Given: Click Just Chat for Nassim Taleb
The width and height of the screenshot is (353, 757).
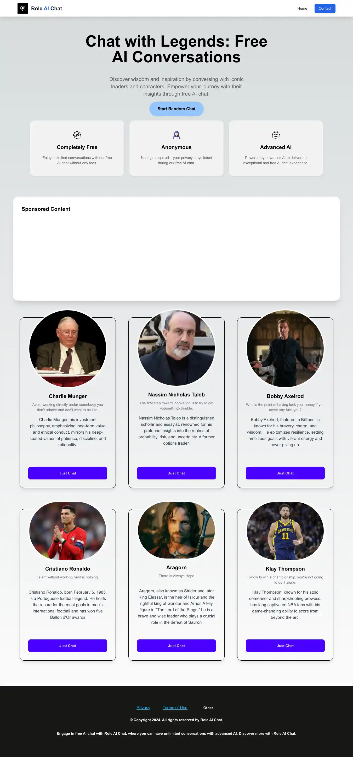Looking at the screenshot, I should click(x=176, y=473).
